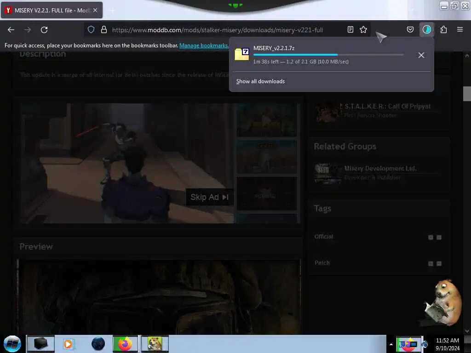Image resolution: width=471 pixels, height=353 pixels.
Task: Open the black folder taskbar icon
Action: pyautogui.click(x=41, y=344)
